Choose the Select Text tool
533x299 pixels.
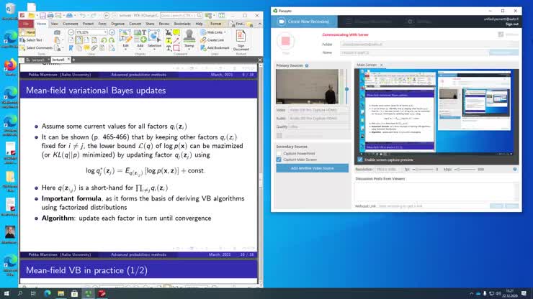pyautogui.click(x=31, y=40)
